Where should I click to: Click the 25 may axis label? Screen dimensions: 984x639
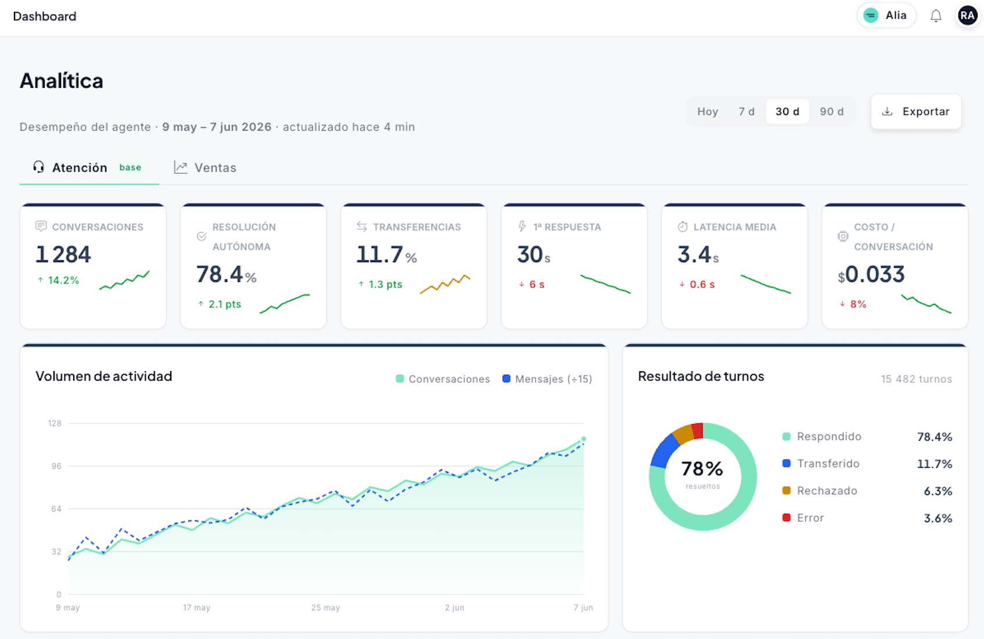tap(325, 608)
